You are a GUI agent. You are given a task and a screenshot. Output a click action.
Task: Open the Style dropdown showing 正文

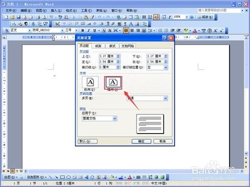click(29, 30)
